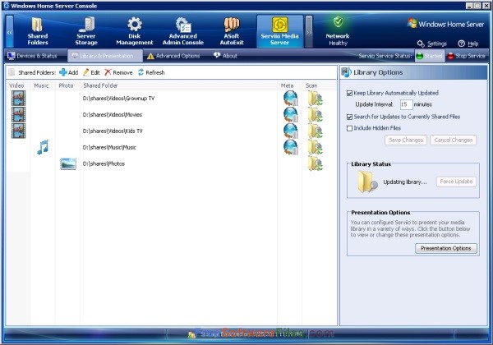The height and width of the screenshot is (345, 493).
Task: Click the Meta column header
Action: point(287,85)
